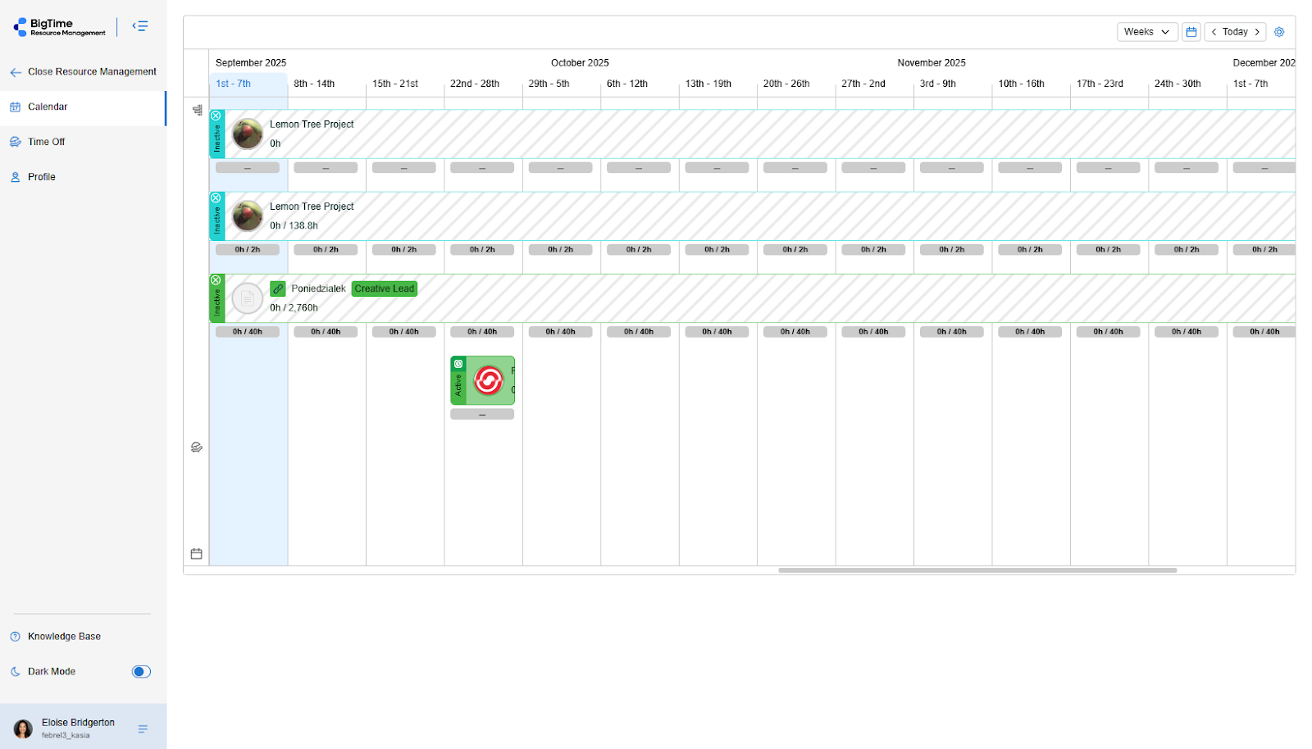Open the Profile menu item
The width and height of the screenshot is (1312, 749).
coord(41,177)
